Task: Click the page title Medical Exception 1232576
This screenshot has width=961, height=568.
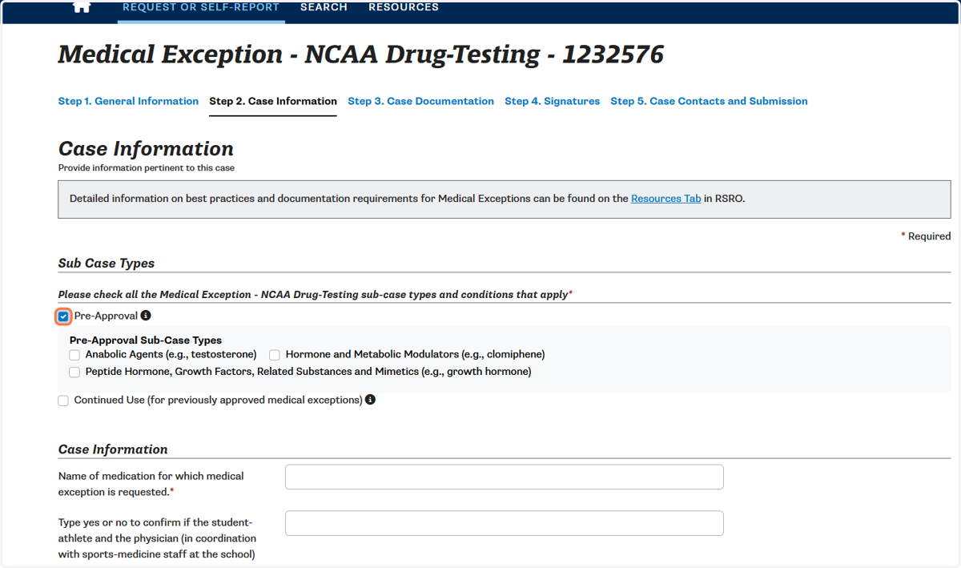Action: [x=361, y=54]
